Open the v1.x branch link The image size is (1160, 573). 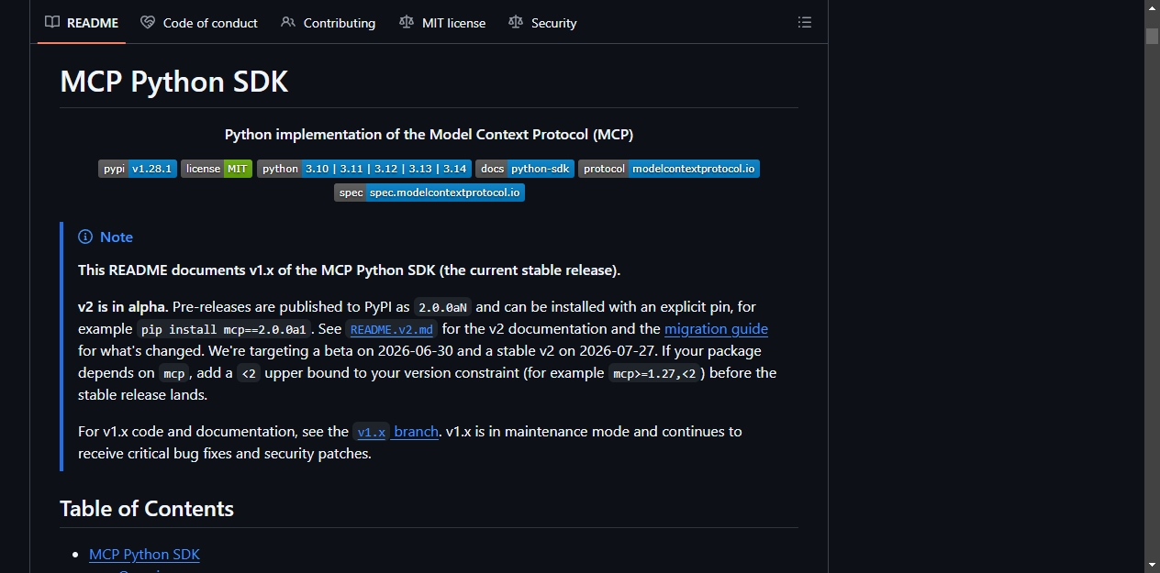[x=396, y=431]
